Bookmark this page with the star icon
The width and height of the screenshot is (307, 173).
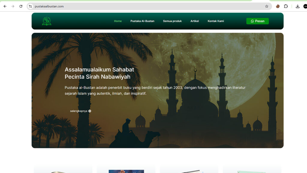[x=267, y=6]
